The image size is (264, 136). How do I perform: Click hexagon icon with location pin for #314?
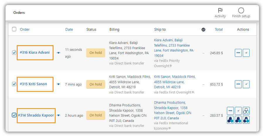coord(246,120)
